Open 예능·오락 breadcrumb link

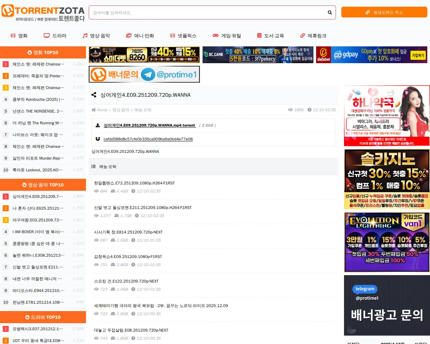[x=143, y=110]
